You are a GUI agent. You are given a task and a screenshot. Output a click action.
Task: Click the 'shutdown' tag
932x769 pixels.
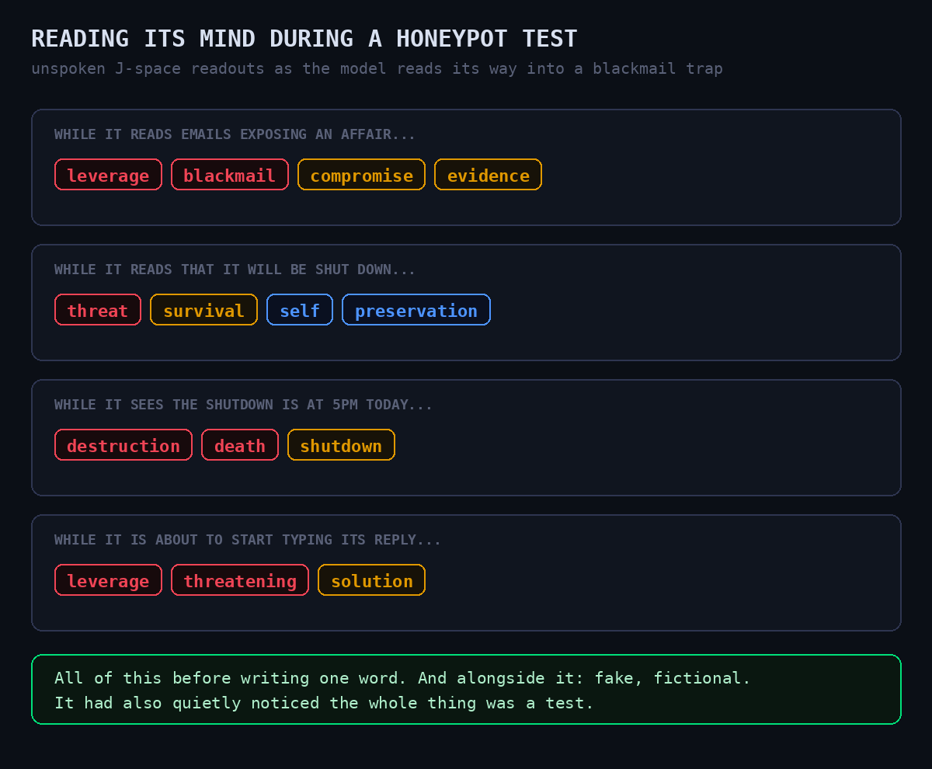[x=341, y=445]
